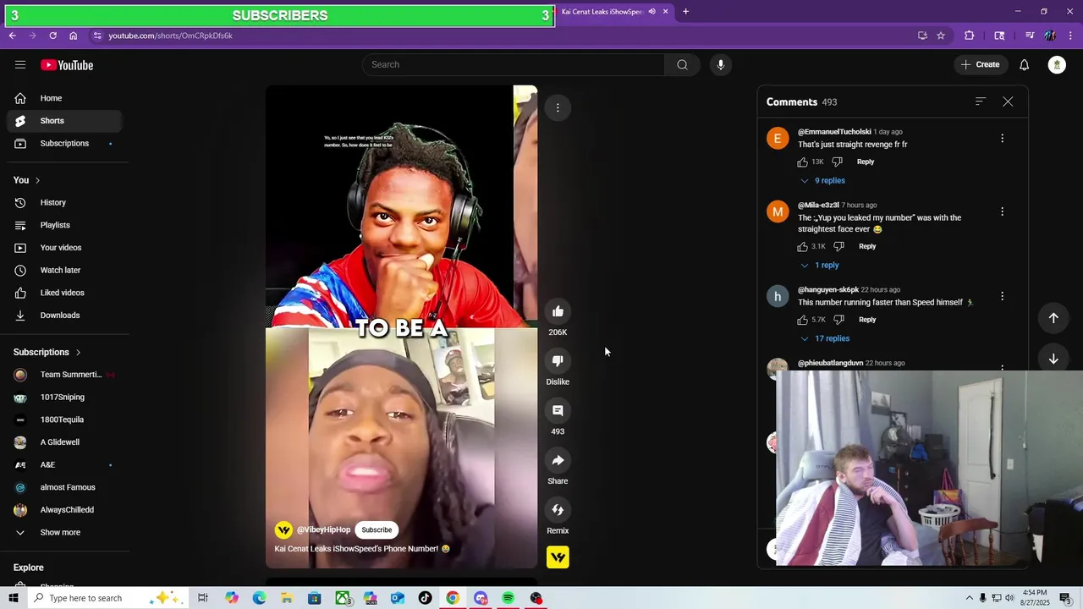Subscribe to @VibeyHipHop
Viewport: 1083px width, 609px height.
pyautogui.click(x=377, y=529)
